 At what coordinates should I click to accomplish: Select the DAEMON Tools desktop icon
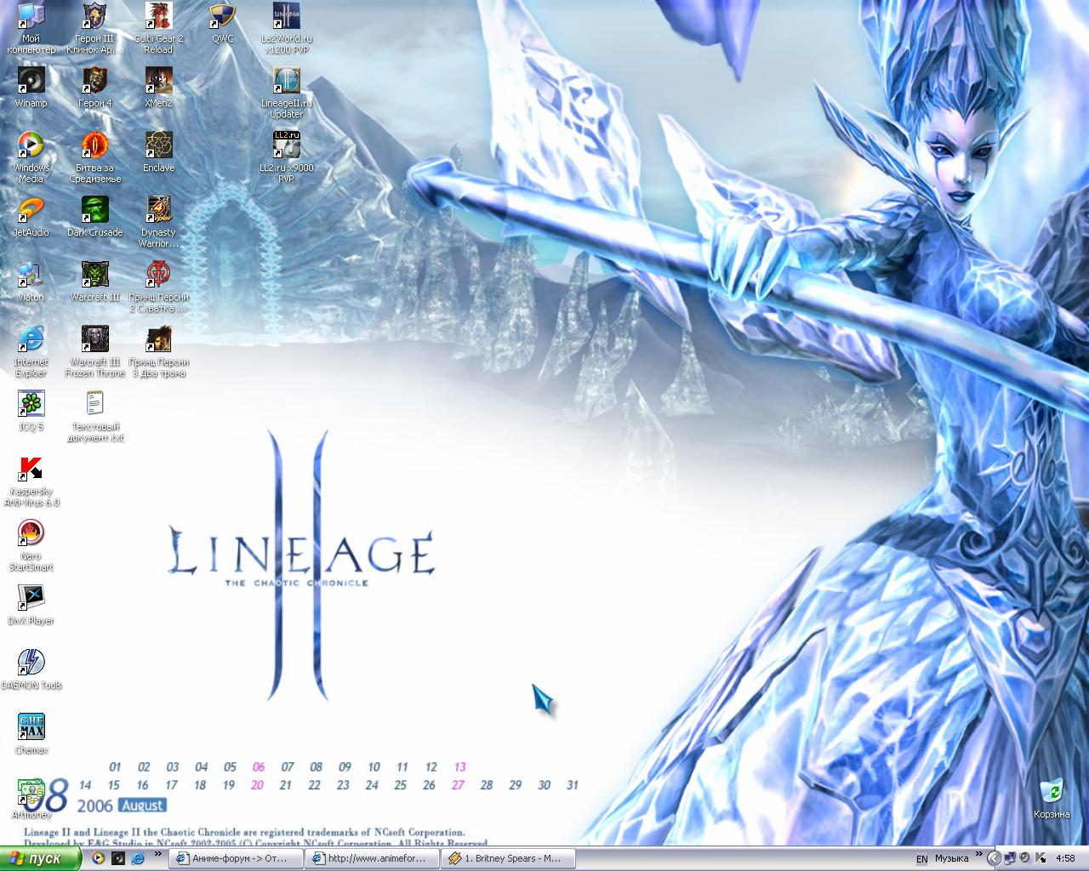(x=31, y=663)
